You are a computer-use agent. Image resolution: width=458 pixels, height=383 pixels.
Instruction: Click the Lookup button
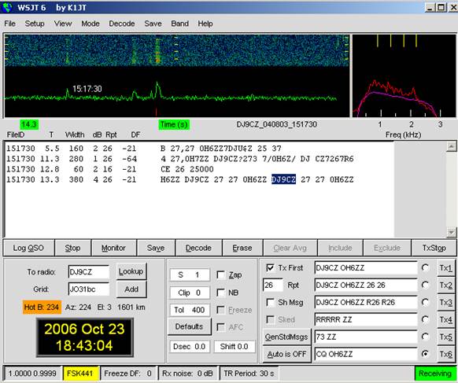click(131, 271)
